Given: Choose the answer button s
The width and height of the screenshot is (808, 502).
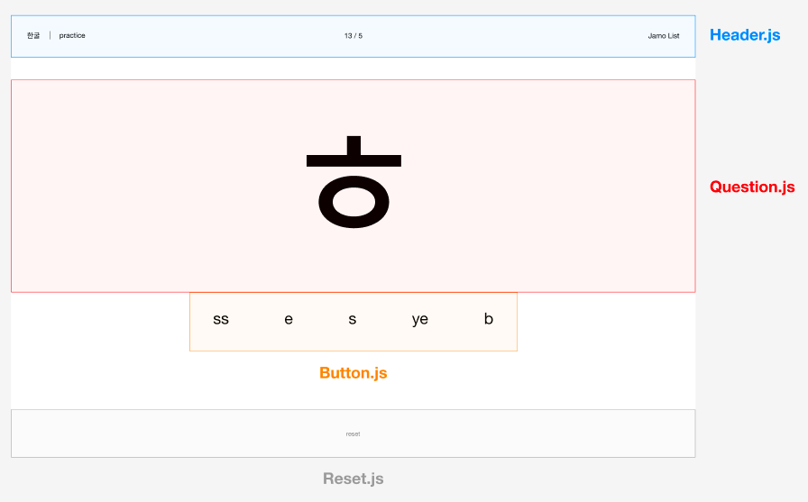Looking at the screenshot, I should point(353,320).
